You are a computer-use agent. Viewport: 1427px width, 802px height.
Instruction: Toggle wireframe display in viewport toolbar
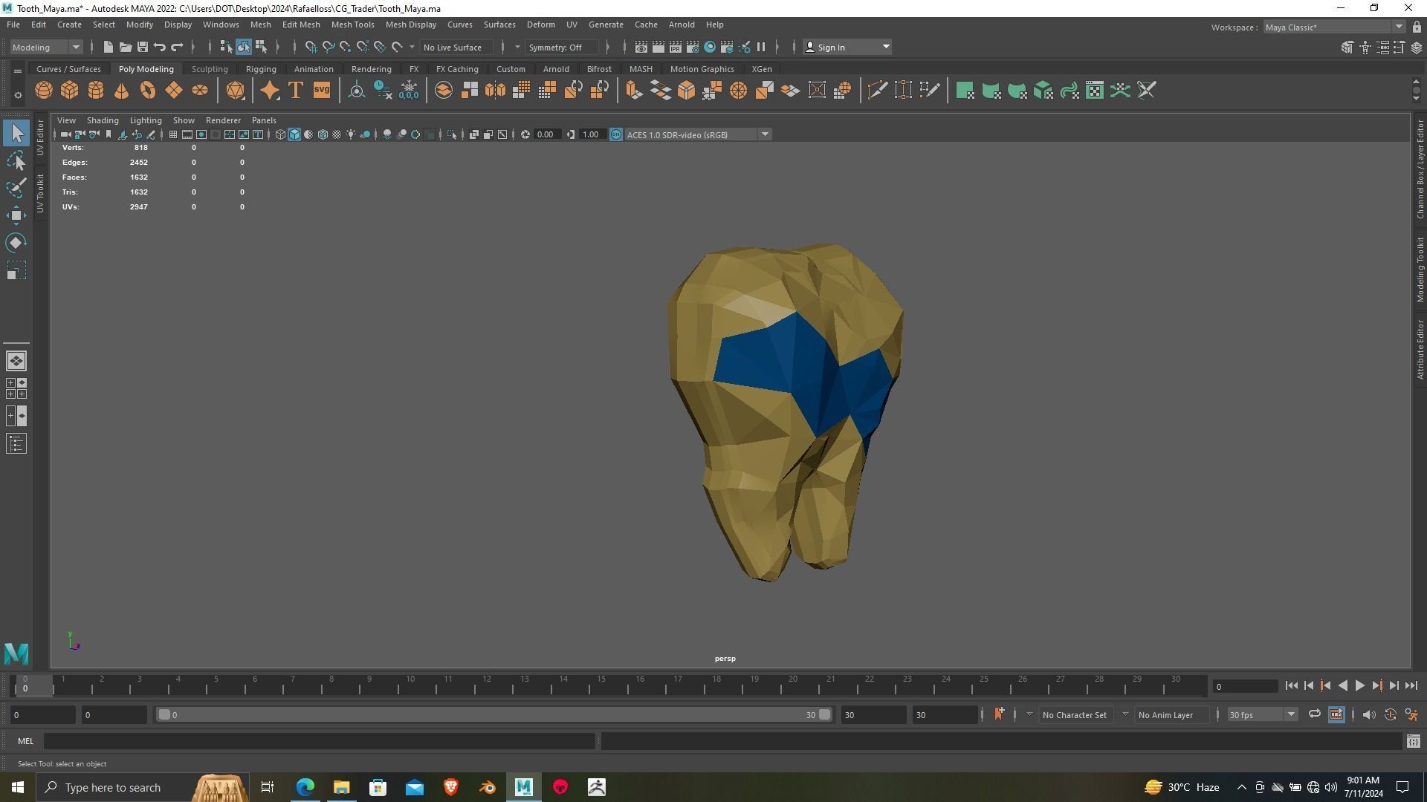pos(280,134)
